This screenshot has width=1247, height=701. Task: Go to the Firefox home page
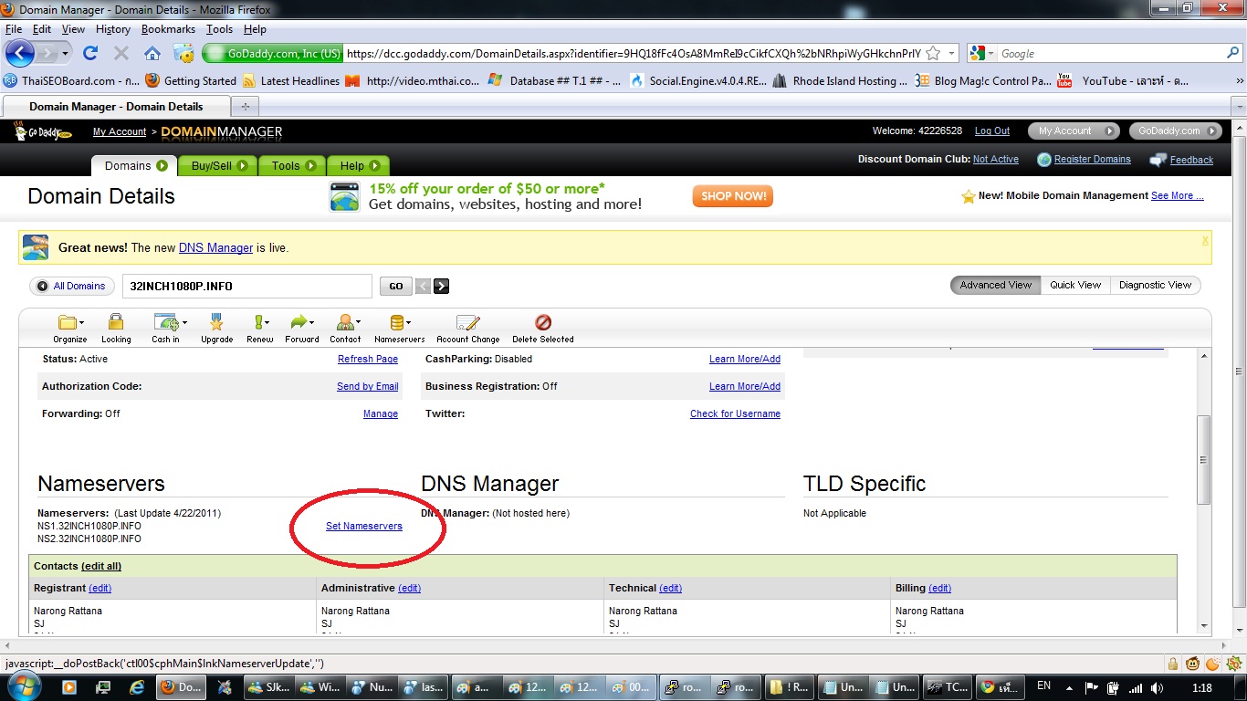pos(152,53)
